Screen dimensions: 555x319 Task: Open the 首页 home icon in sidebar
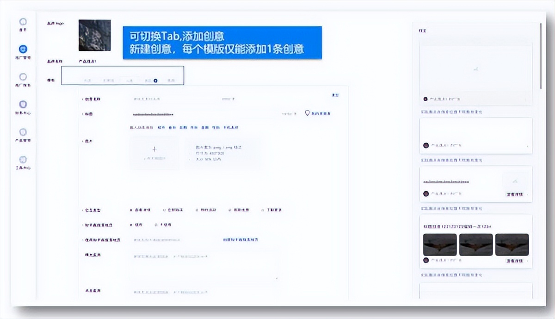coord(23,22)
